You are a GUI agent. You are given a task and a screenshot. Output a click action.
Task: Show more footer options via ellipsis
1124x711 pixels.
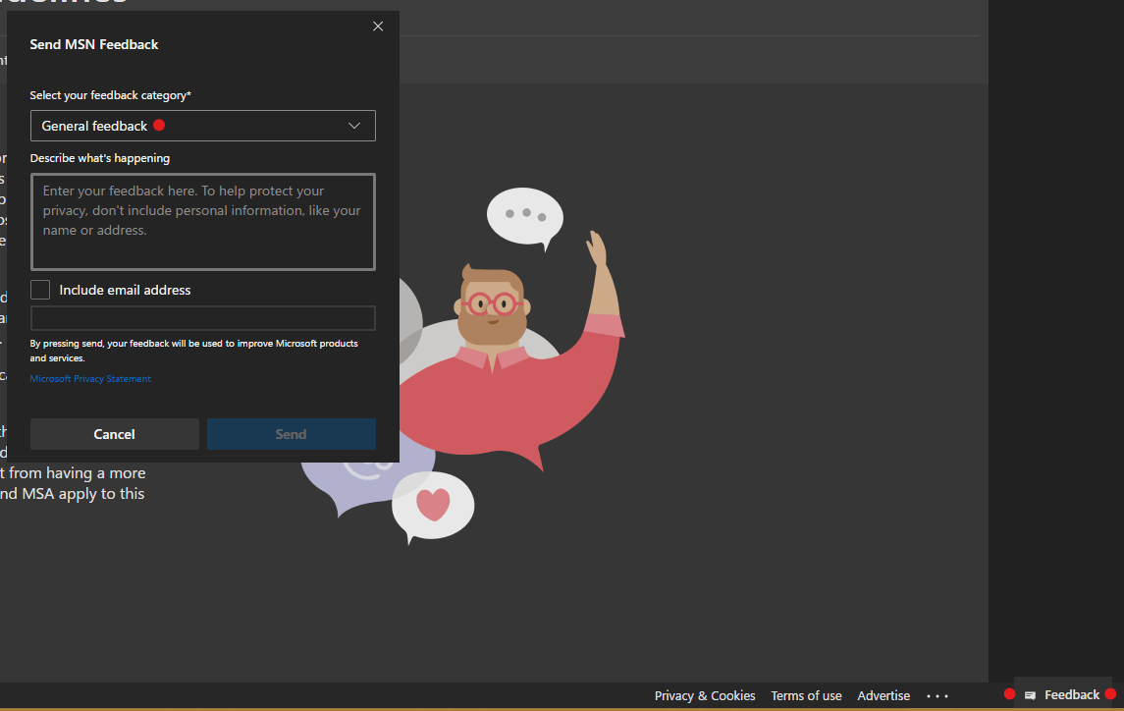coord(937,696)
